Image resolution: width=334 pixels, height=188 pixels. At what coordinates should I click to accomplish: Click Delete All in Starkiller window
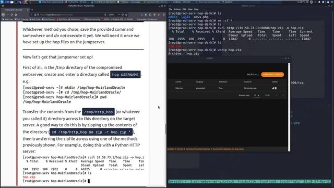[253, 74]
